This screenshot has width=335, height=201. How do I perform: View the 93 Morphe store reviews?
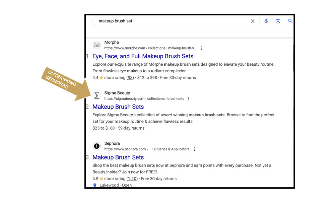point(130,78)
